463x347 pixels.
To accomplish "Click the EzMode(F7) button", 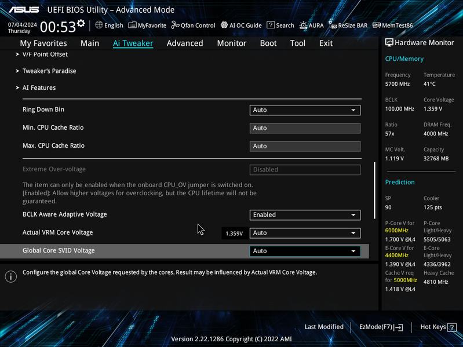I will pos(381,327).
